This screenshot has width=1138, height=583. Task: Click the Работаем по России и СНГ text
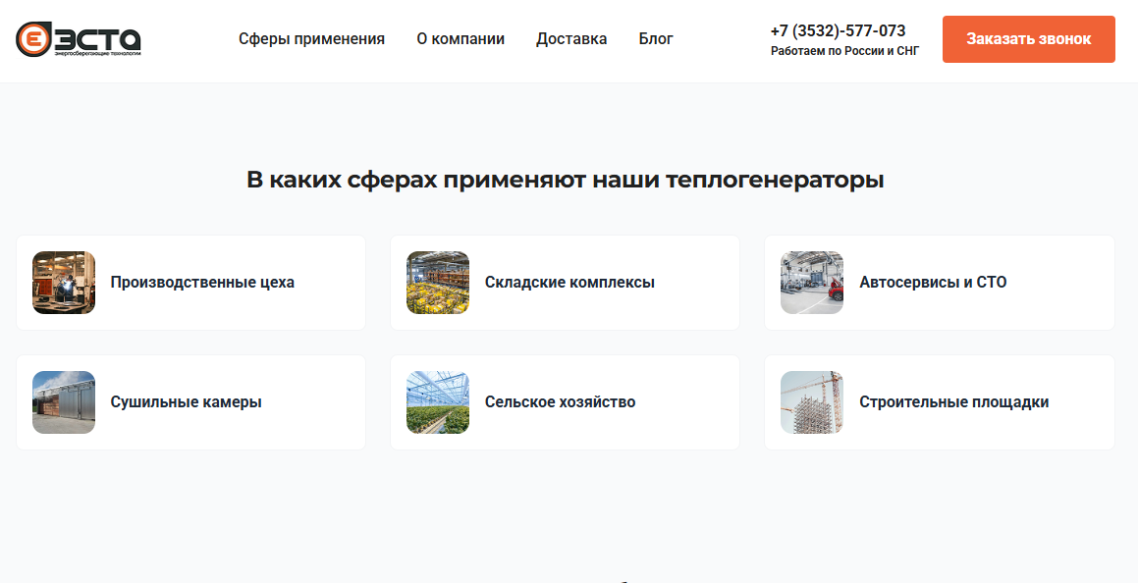(x=844, y=51)
